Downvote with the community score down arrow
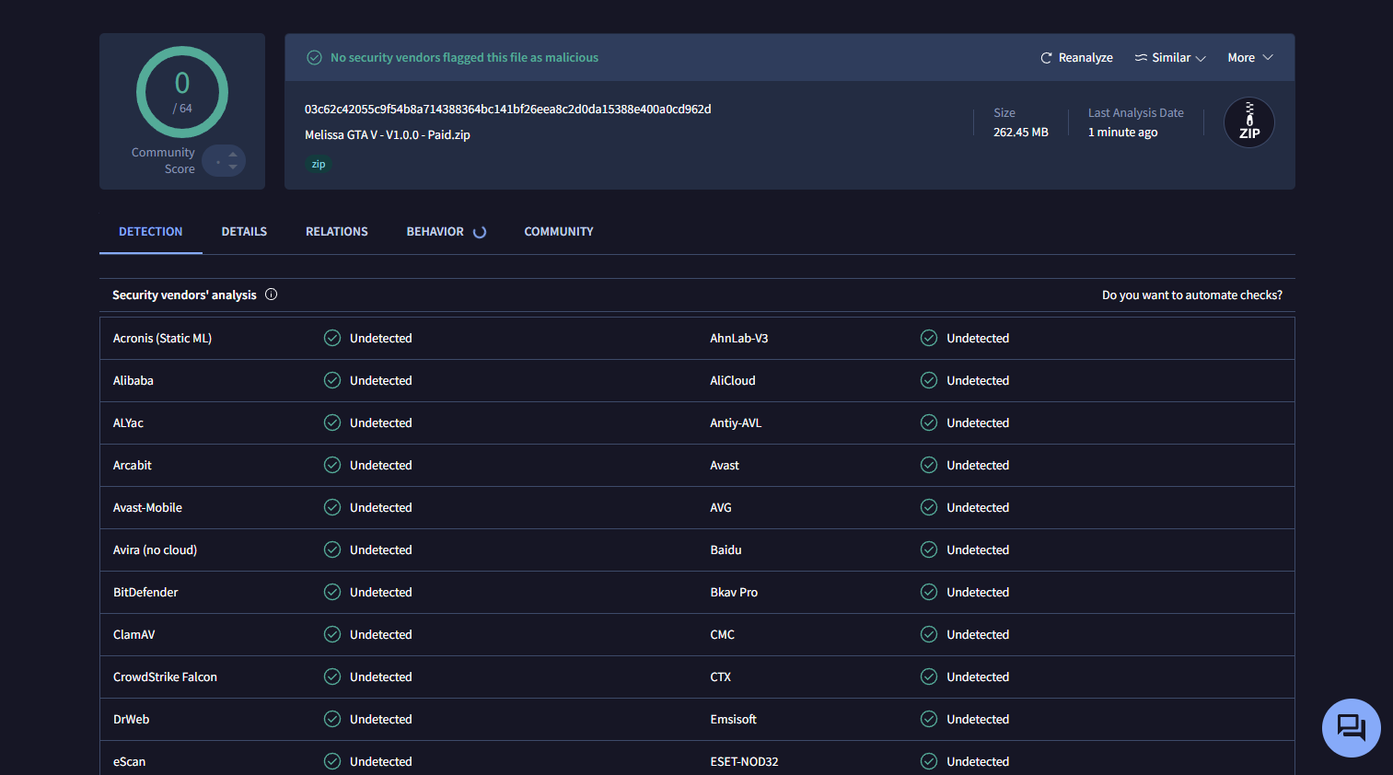 (x=233, y=168)
